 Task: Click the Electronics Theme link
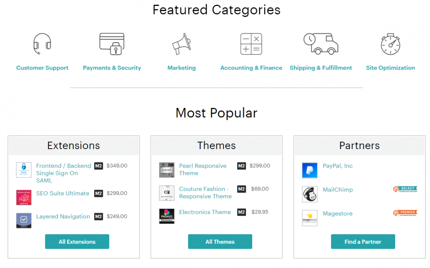point(205,212)
